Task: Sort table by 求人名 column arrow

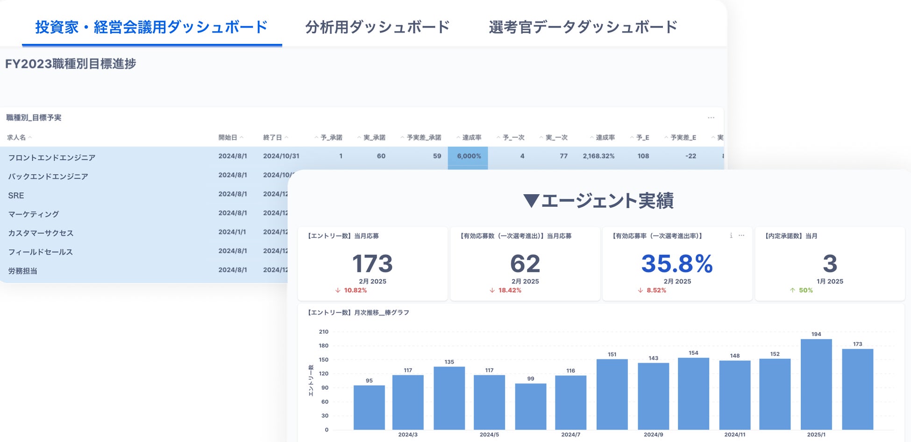Action: click(x=30, y=138)
